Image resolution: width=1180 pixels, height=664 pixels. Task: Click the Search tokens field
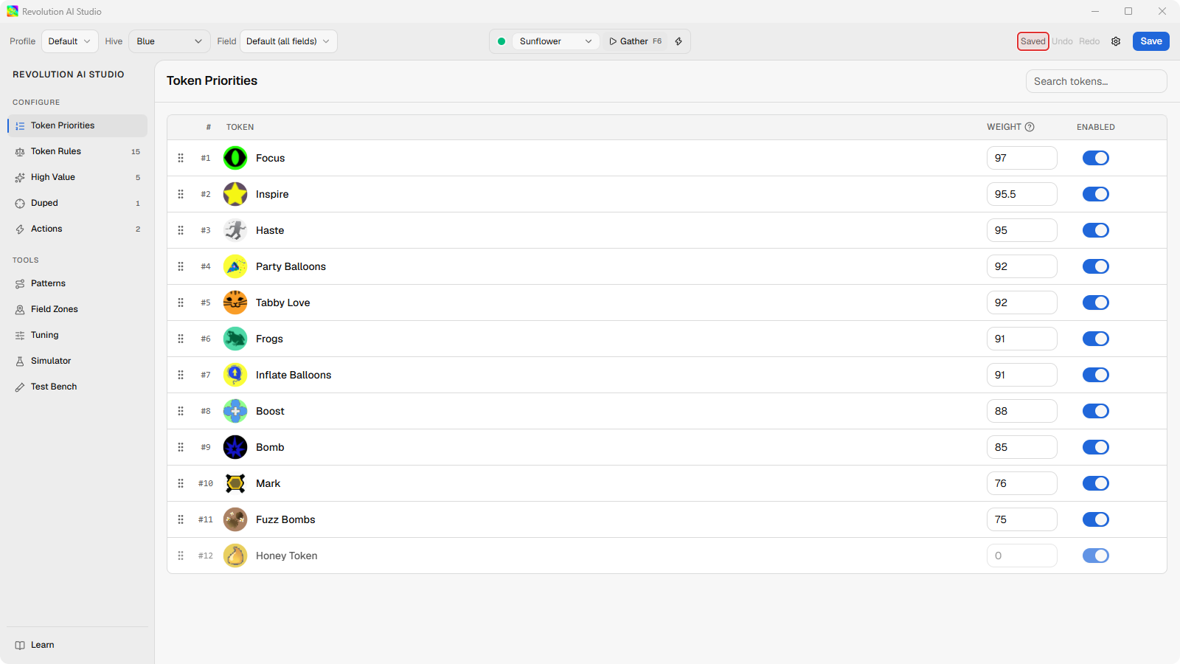(1096, 81)
